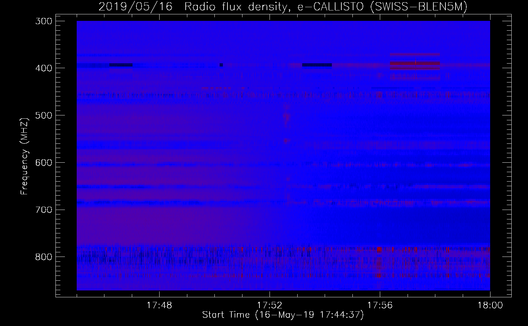This screenshot has height=326, width=528.
Task: Click the 'Start Time (16-May-19 17:44:37)' label
Action: tap(283, 315)
